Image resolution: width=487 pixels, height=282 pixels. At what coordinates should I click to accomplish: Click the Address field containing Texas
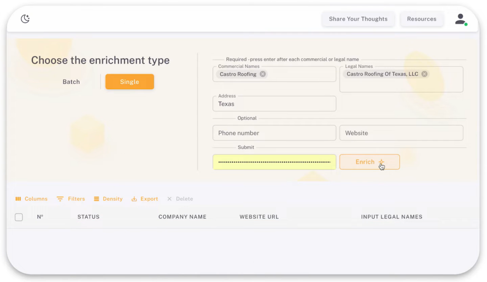click(x=274, y=104)
